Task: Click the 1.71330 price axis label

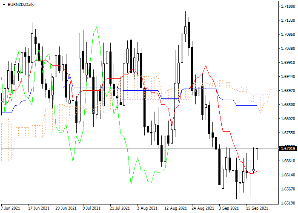Action: [x=288, y=20]
